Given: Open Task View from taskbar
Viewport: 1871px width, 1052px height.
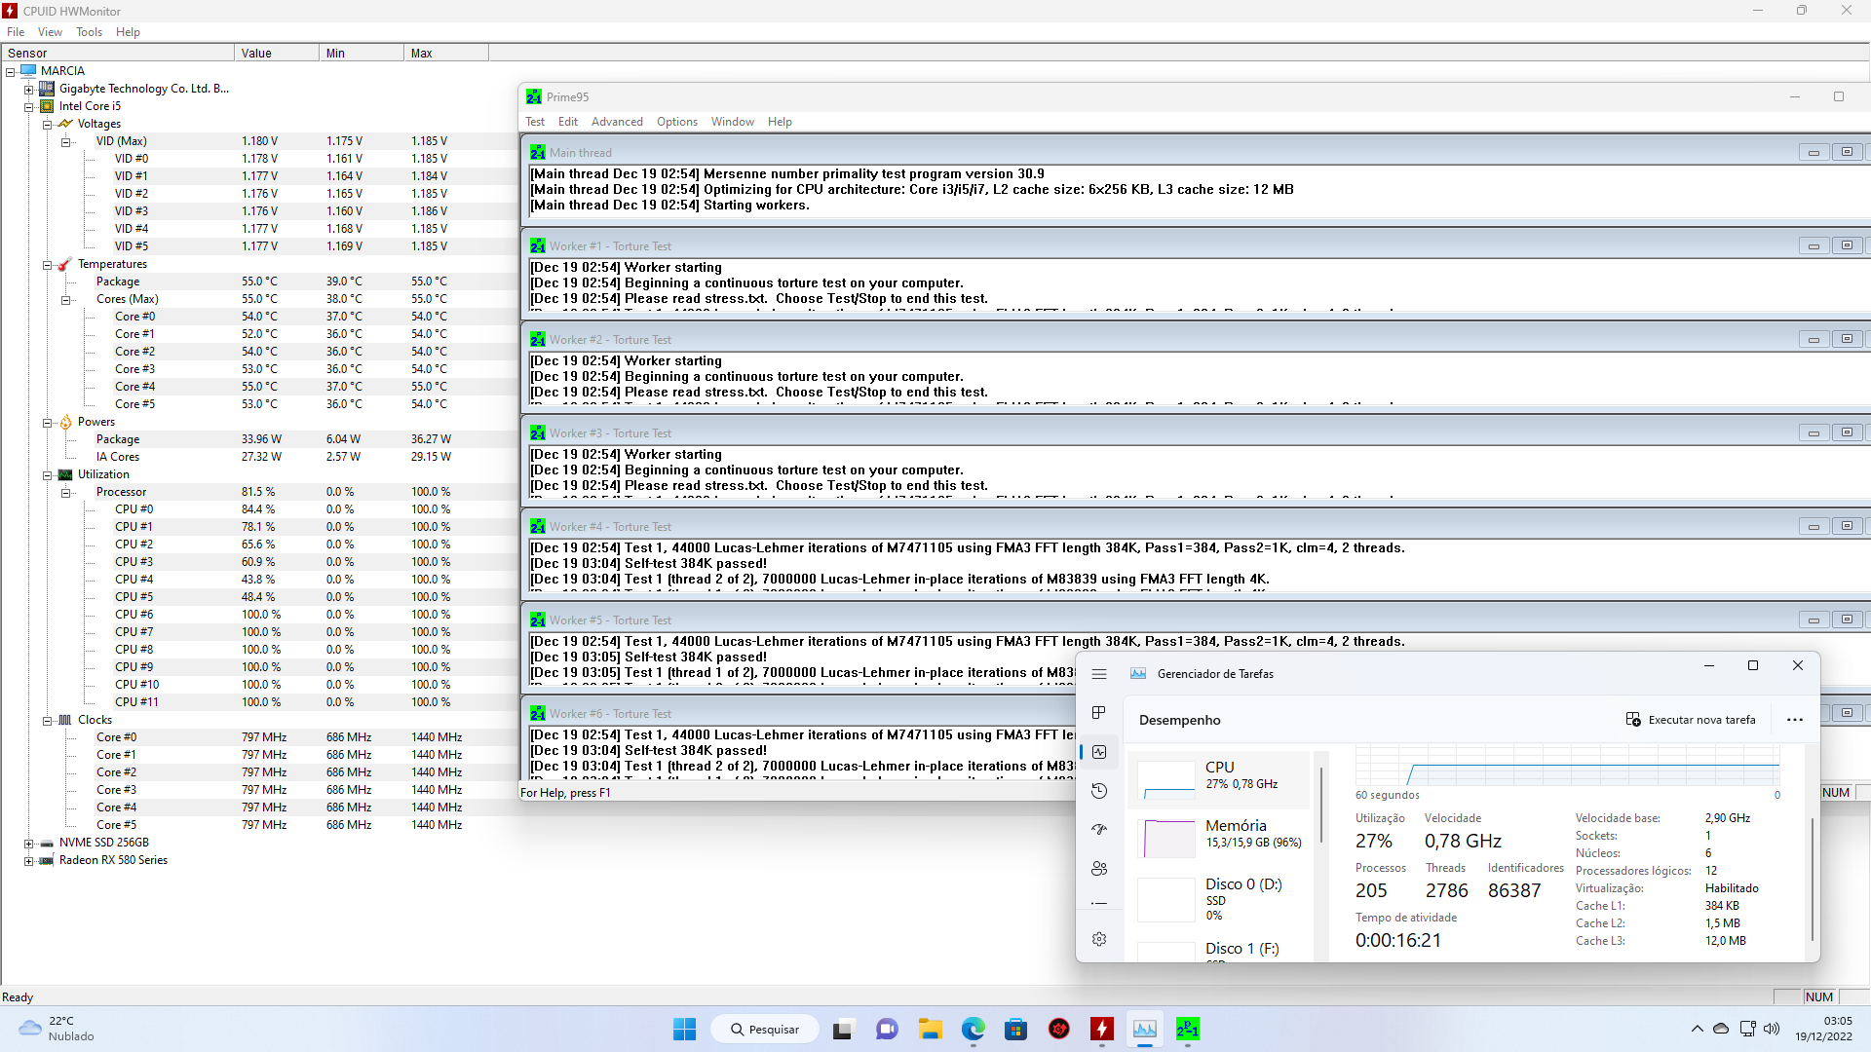Looking at the screenshot, I should (843, 1029).
